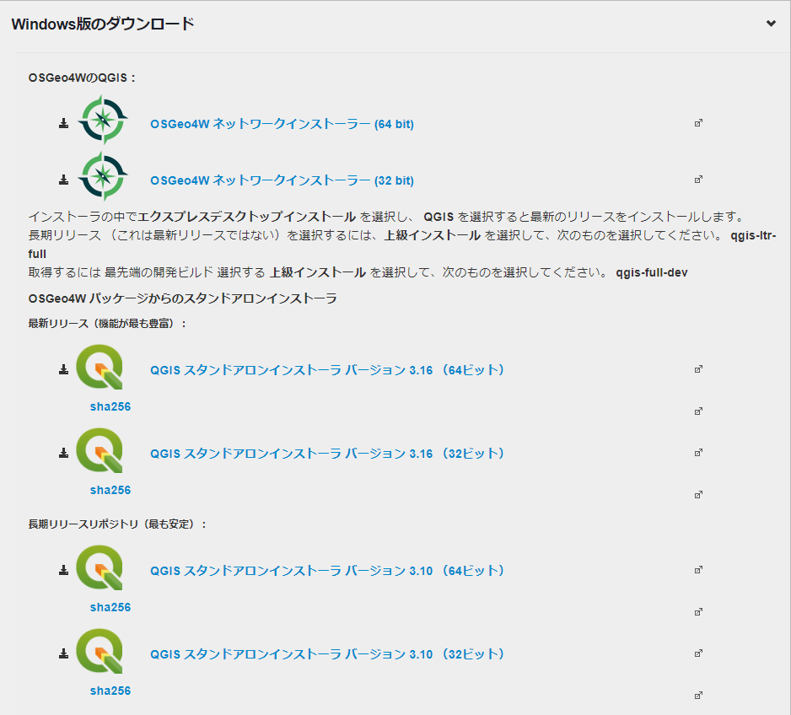This screenshot has height=715, width=791.
Task: Open sha256 link under QGIS 3.16 32ビット
Action: coord(110,490)
